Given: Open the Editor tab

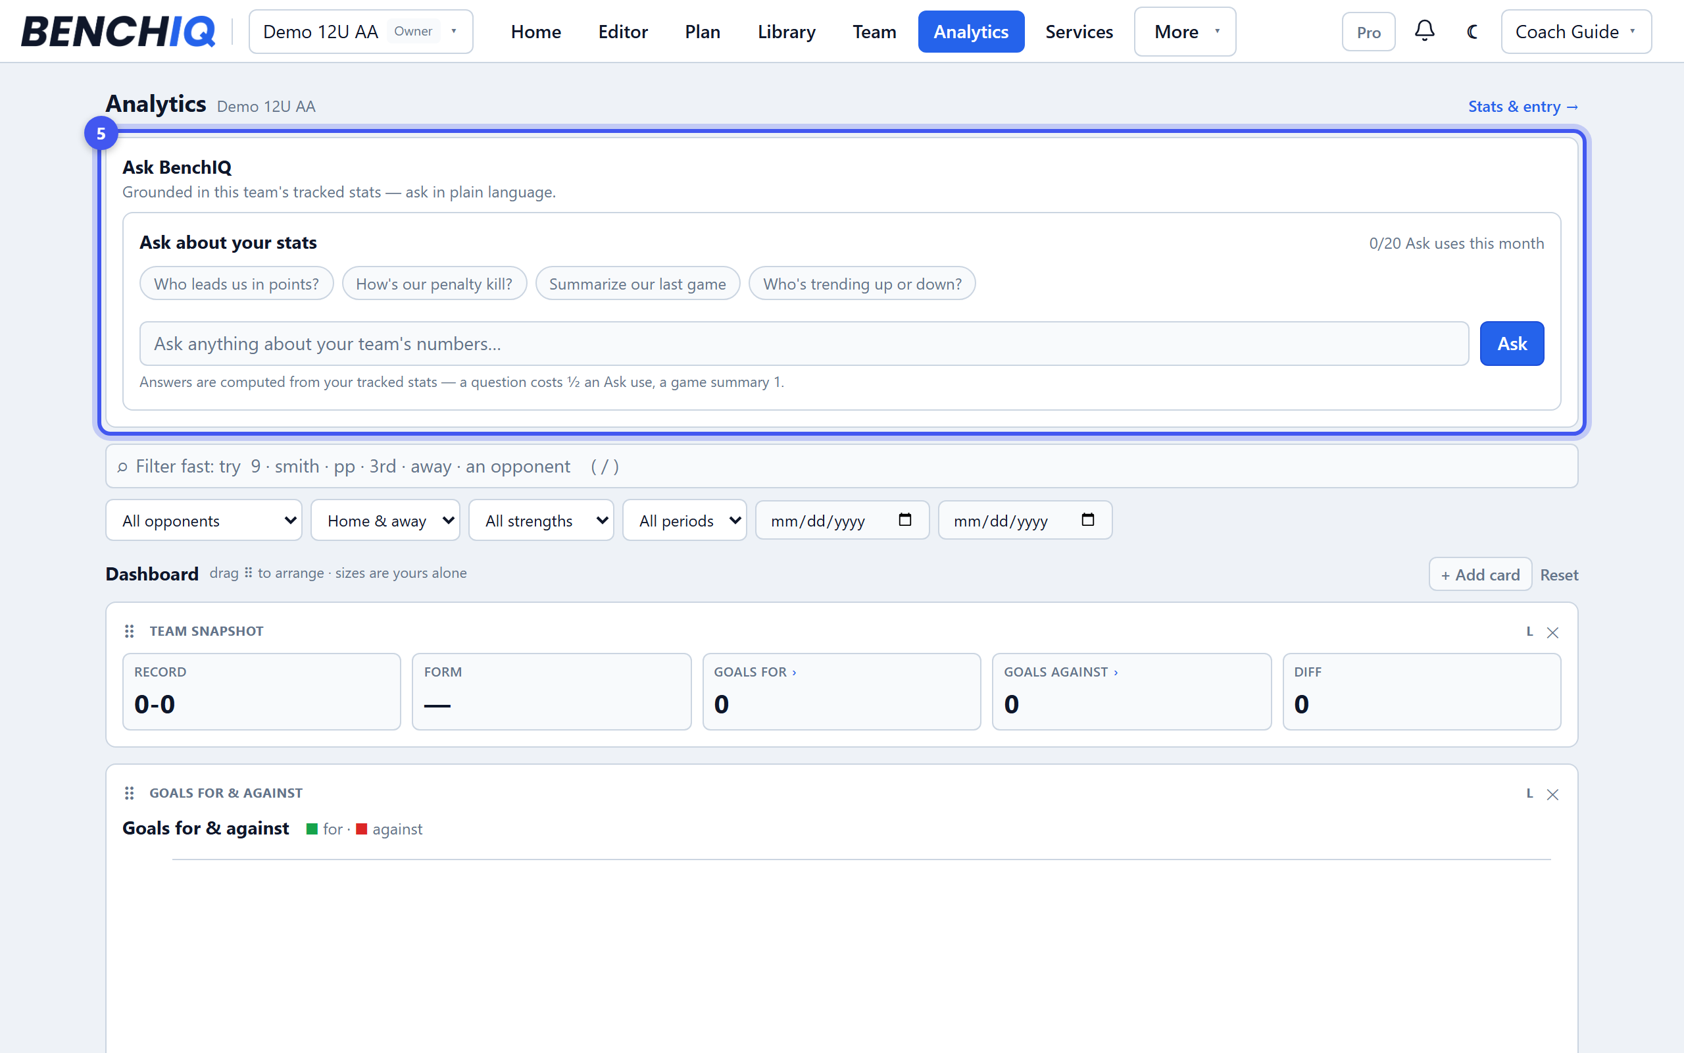Looking at the screenshot, I should coord(623,32).
